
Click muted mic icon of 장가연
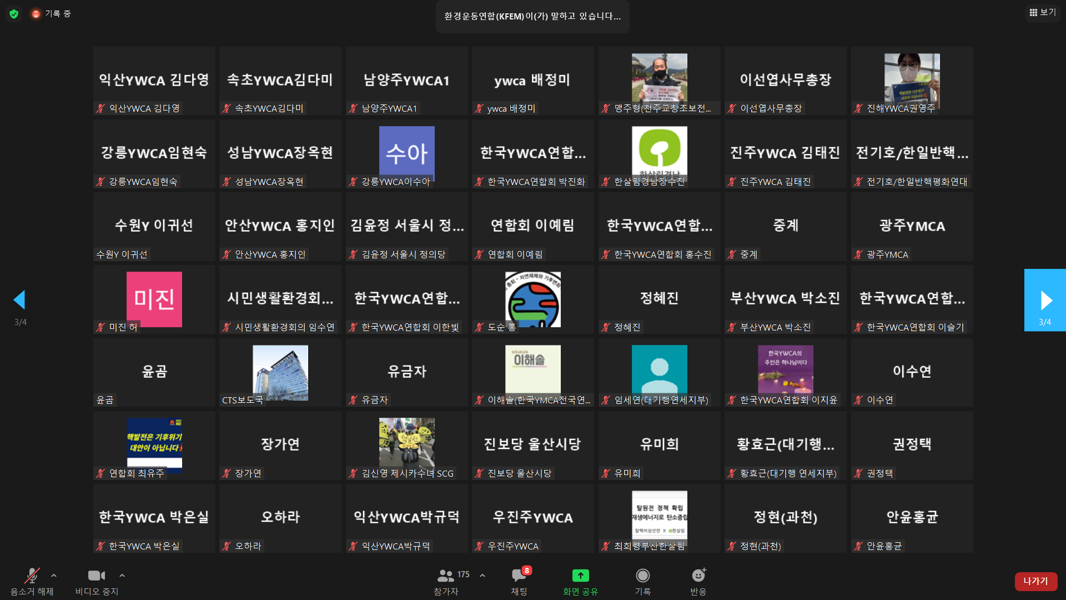point(227,473)
